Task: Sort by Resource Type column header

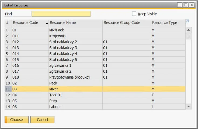Action: pos(168,23)
